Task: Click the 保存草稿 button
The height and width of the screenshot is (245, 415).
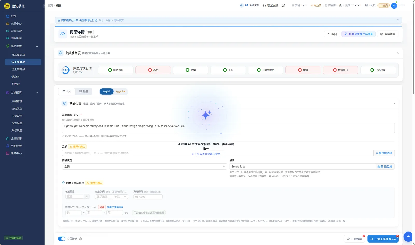Action: point(388,34)
